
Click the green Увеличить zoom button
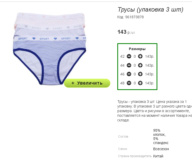point(87,83)
